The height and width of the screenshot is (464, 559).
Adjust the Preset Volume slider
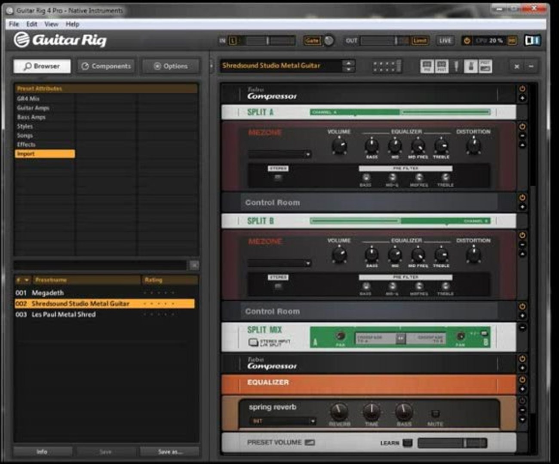[452, 443]
